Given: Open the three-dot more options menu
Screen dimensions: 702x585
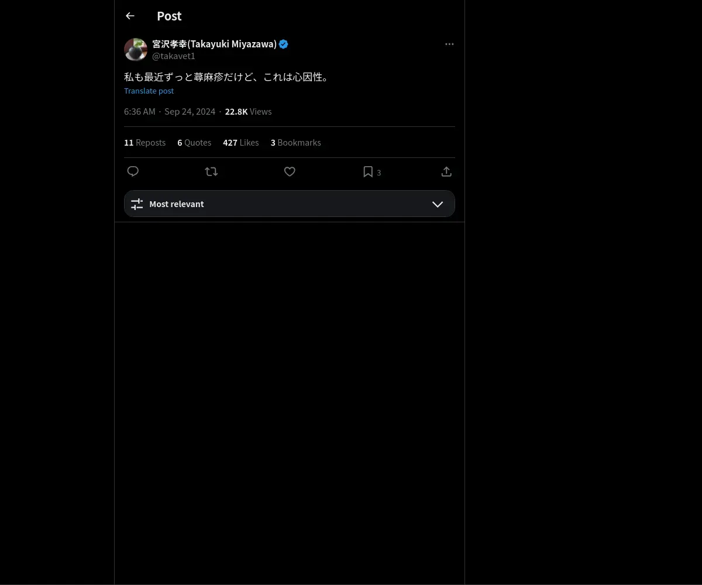Looking at the screenshot, I should 449,44.
